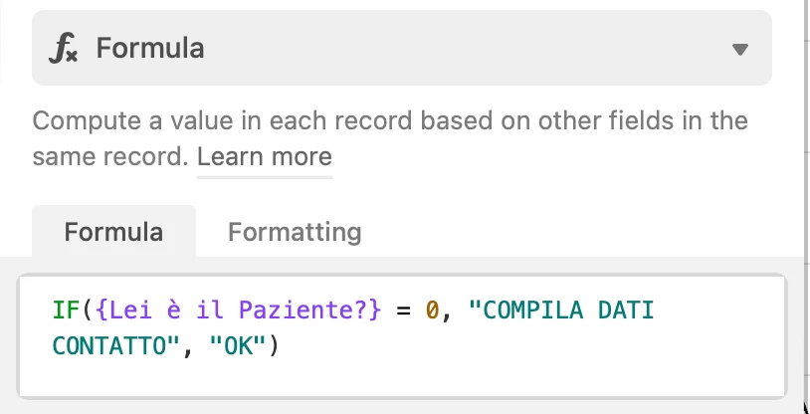Viewport: 810px width, 414px height.
Task: Click the word COMPILA in the formula
Action: (533, 310)
